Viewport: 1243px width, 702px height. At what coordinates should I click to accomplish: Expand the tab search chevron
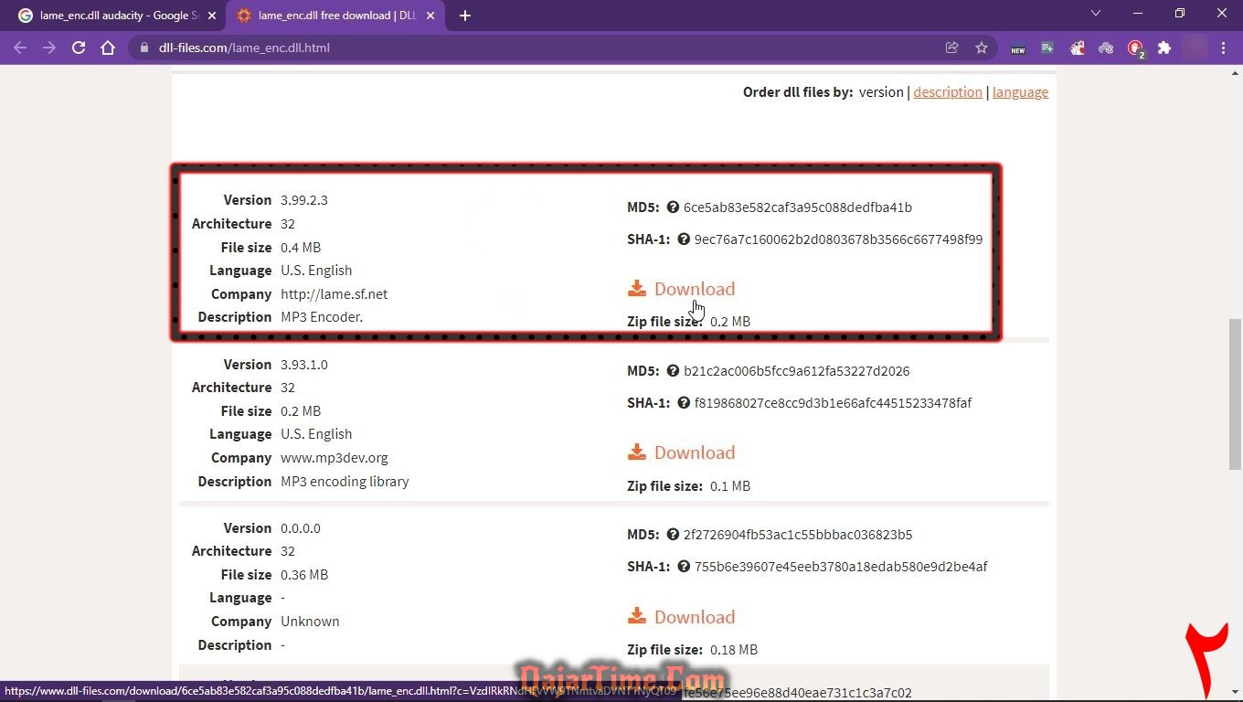pos(1096,14)
